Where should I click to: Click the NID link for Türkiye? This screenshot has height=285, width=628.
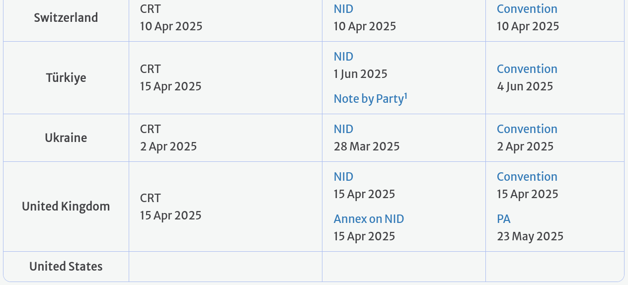pyautogui.click(x=343, y=57)
